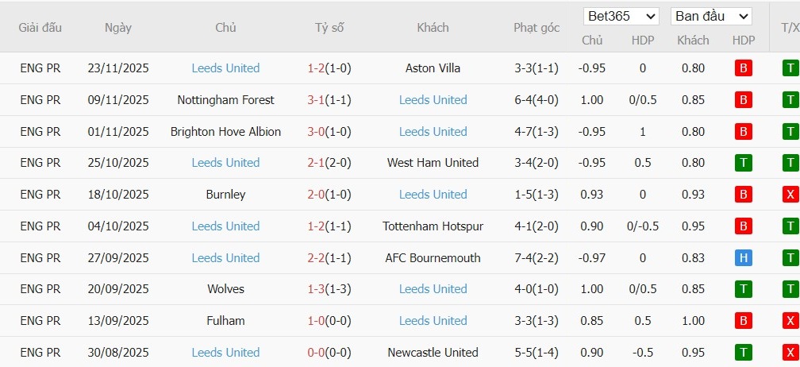Open the Bet365 bookmaker dropdown
The image size is (800, 367).
[x=621, y=16]
